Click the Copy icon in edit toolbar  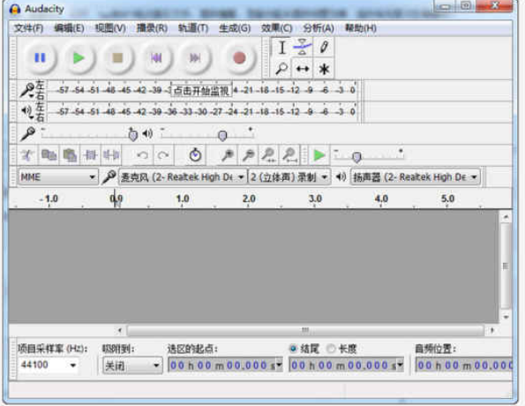click(x=49, y=155)
